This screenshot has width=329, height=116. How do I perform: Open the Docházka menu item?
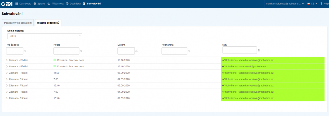pos(73,4)
